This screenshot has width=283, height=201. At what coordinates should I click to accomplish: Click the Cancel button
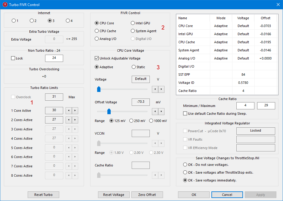[227, 195]
